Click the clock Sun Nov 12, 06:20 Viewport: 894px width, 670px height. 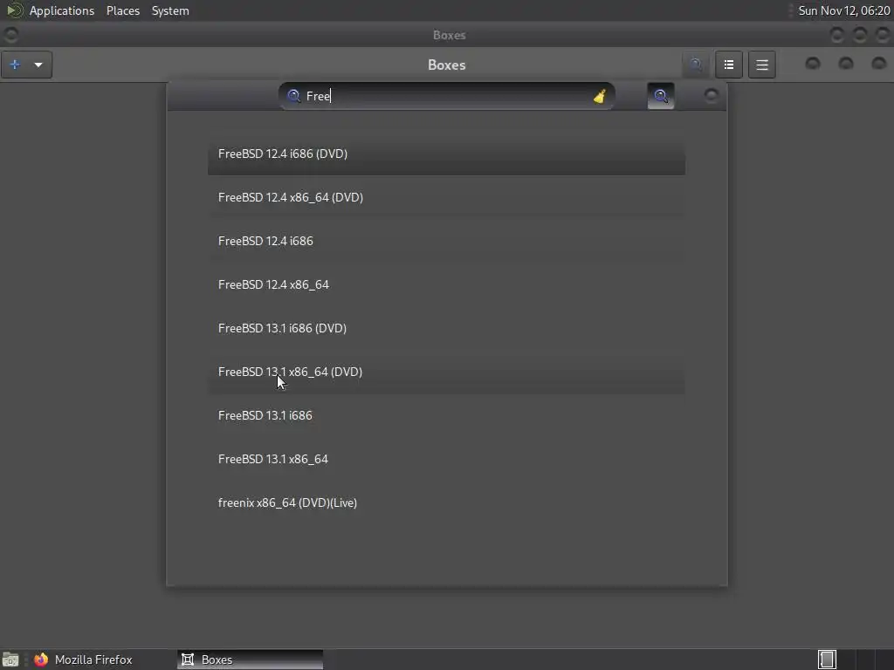[844, 10]
